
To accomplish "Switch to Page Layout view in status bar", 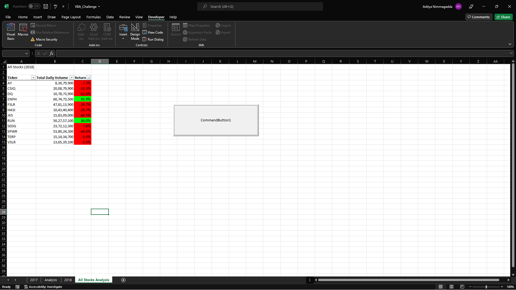I will coord(451,287).
